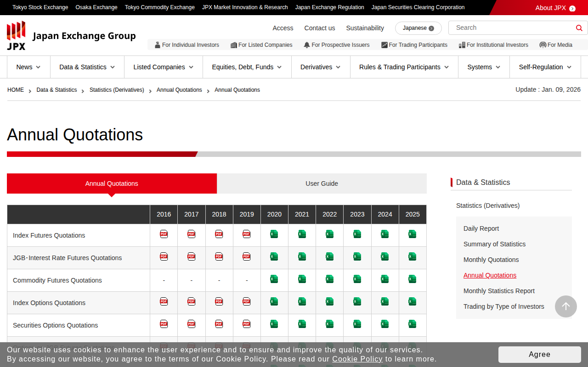588x367 pixels.
Task: Download 2025 Index Futures Quotations Excel file
Action: (412, 234)
